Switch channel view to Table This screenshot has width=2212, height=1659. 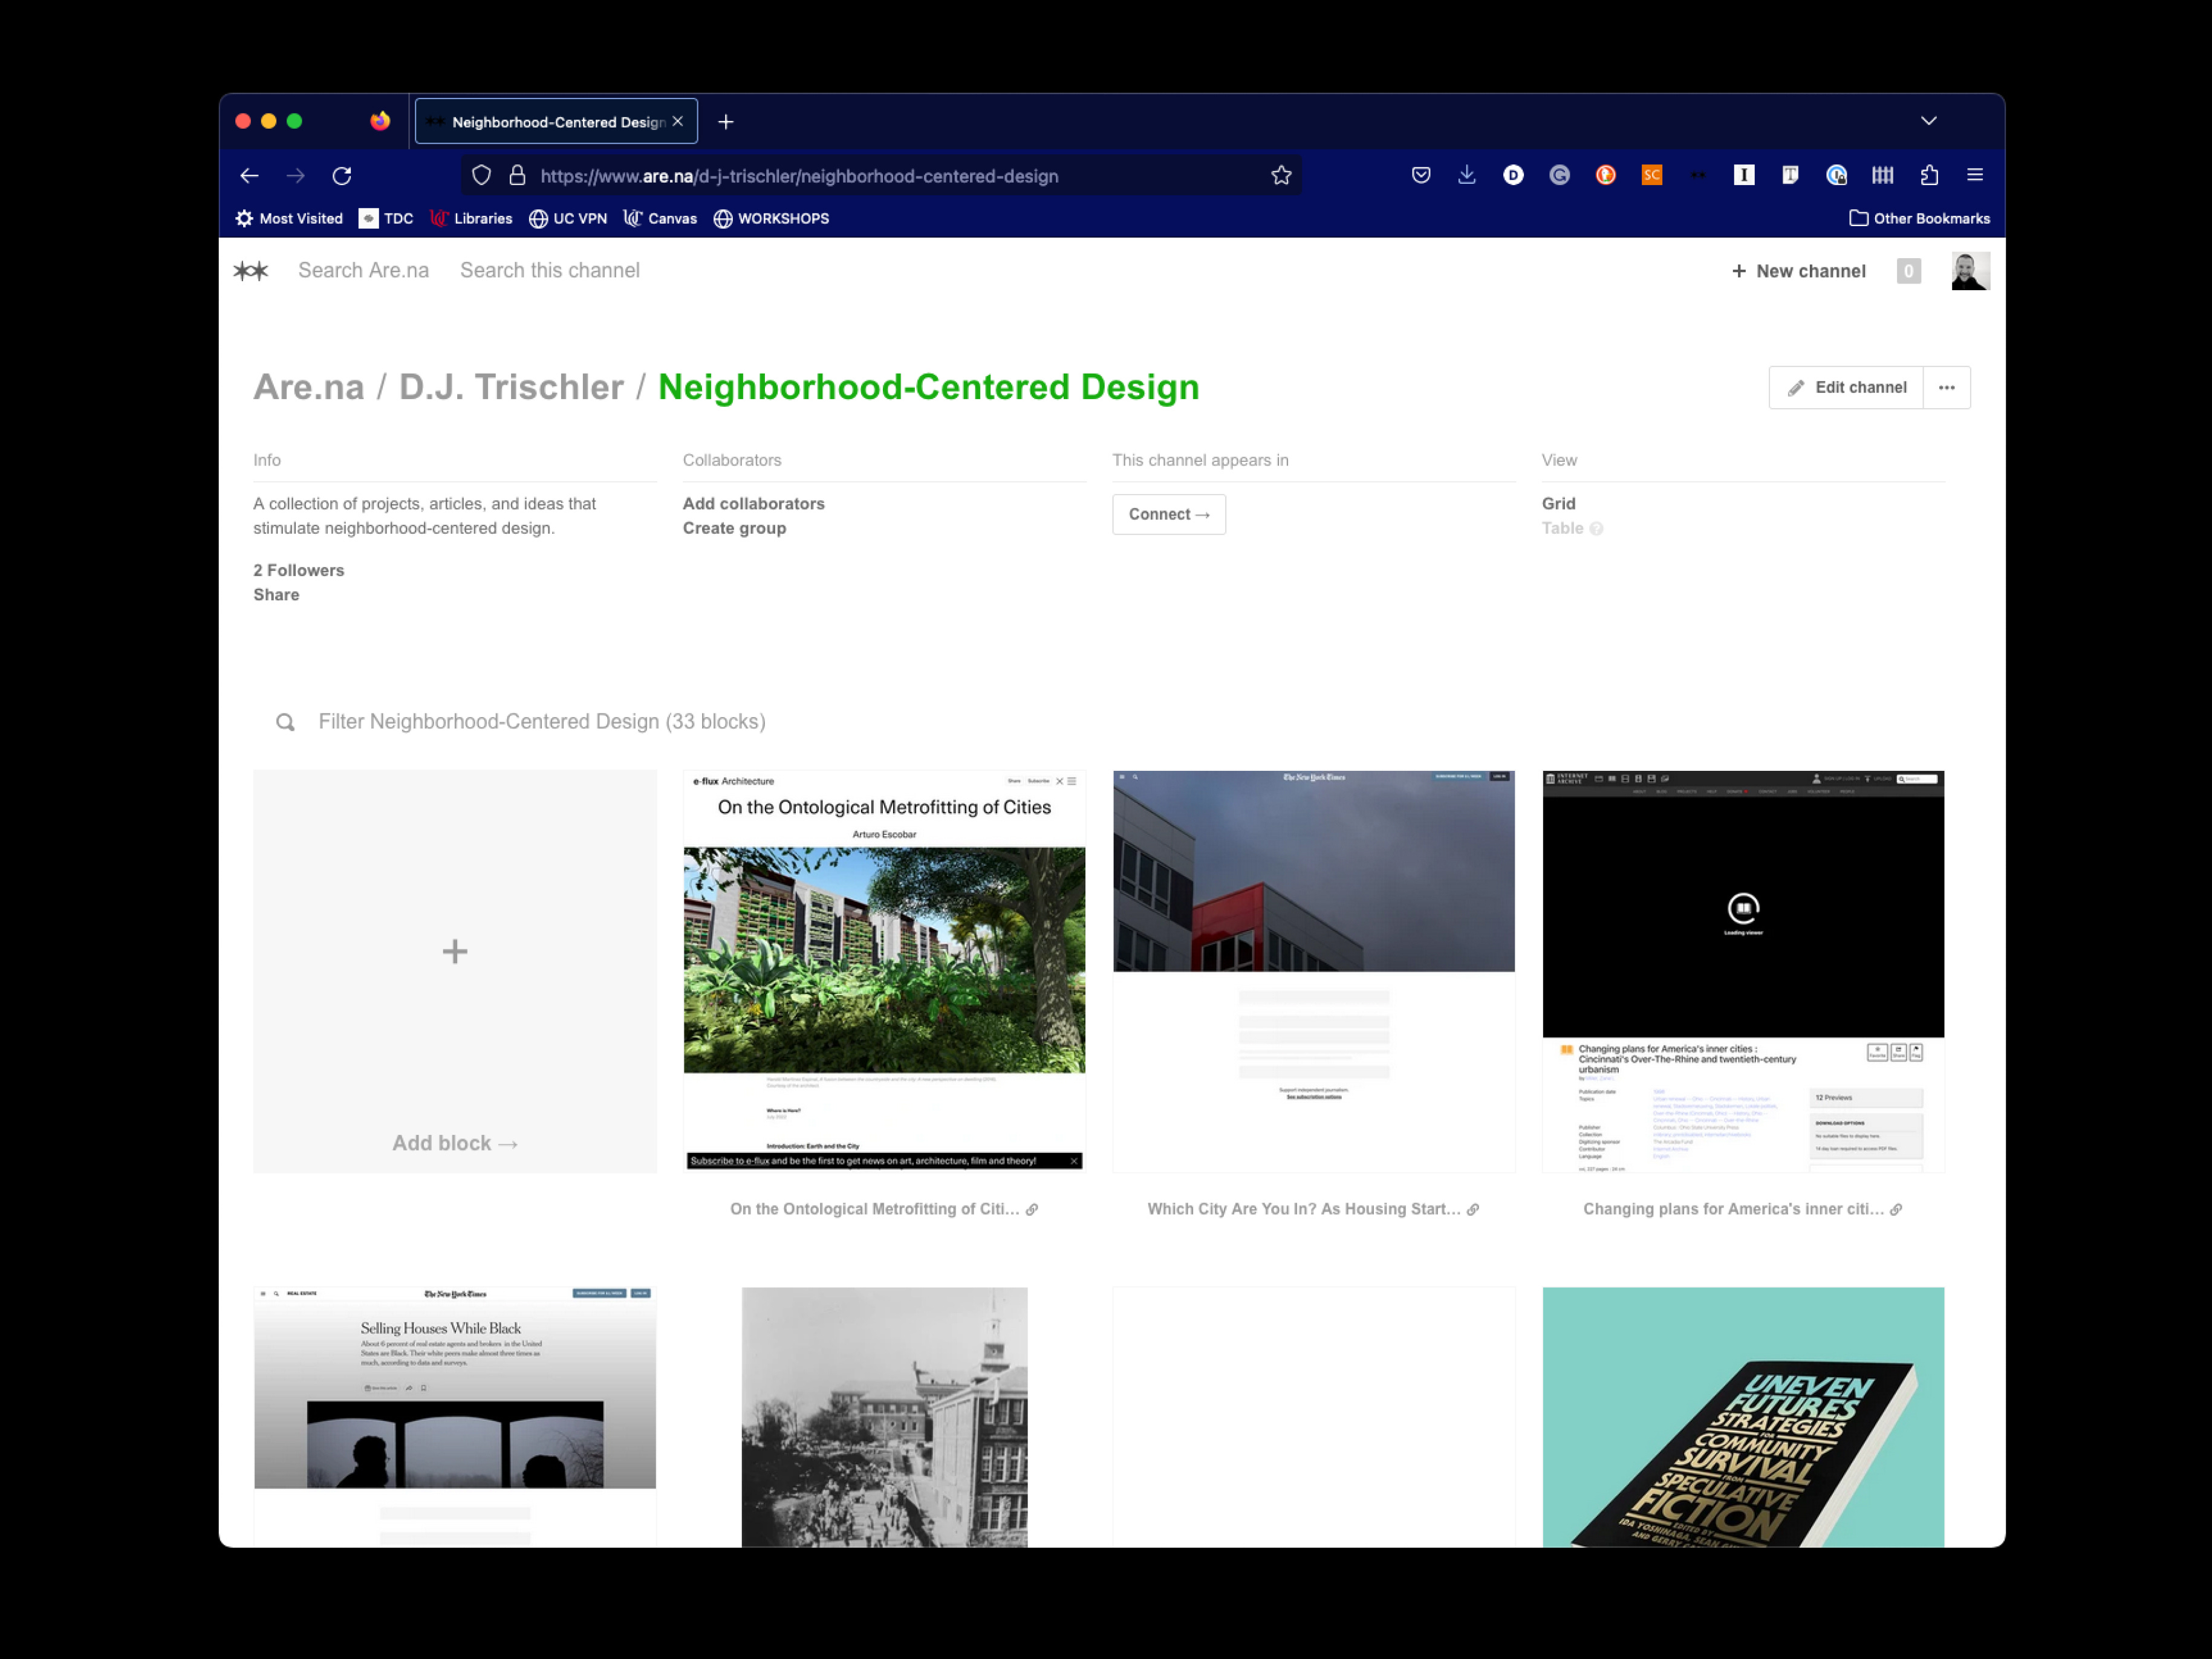point(1562,528)
